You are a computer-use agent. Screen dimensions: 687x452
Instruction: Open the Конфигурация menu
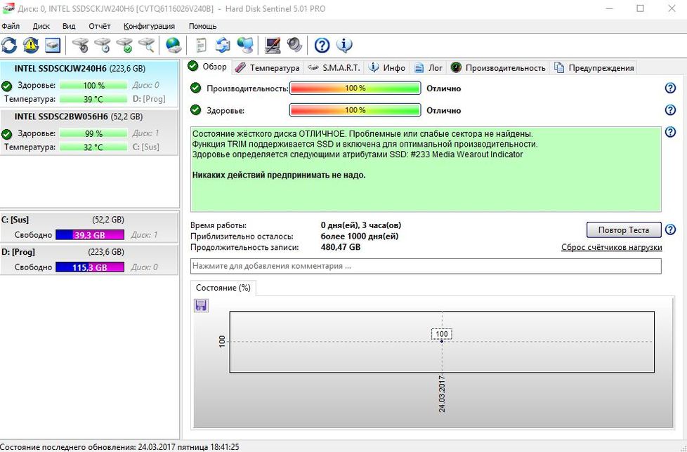[x=148, y=26]
